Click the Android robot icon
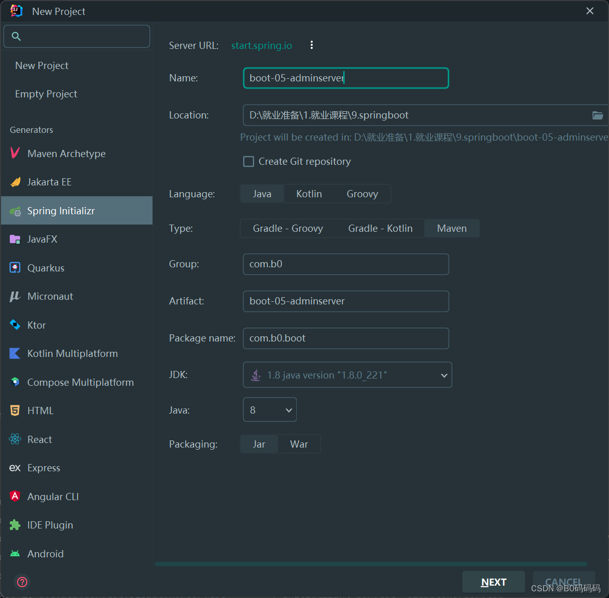The width and height of the screenshot is (609, 598). click(x=15, y=554)
